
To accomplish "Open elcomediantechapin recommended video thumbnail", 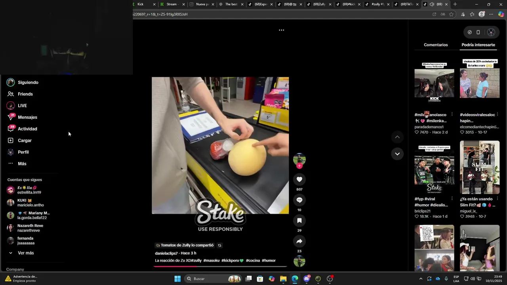I will pos(480,83).
